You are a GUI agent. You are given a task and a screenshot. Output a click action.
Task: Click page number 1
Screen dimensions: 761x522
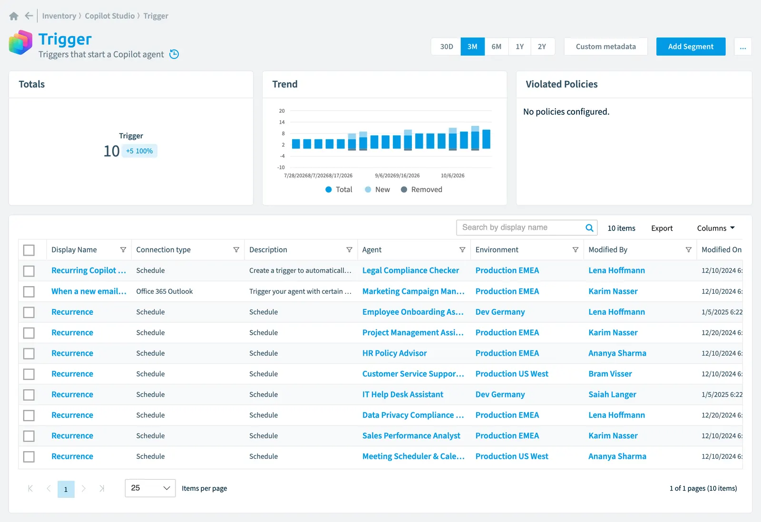(66, 489)
